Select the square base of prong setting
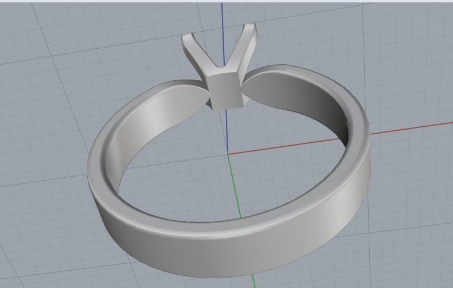 226,91
